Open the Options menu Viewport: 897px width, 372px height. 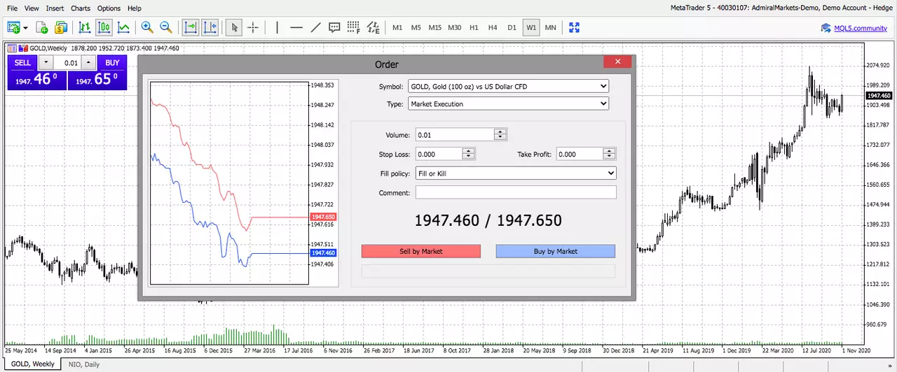pos(109,8)
